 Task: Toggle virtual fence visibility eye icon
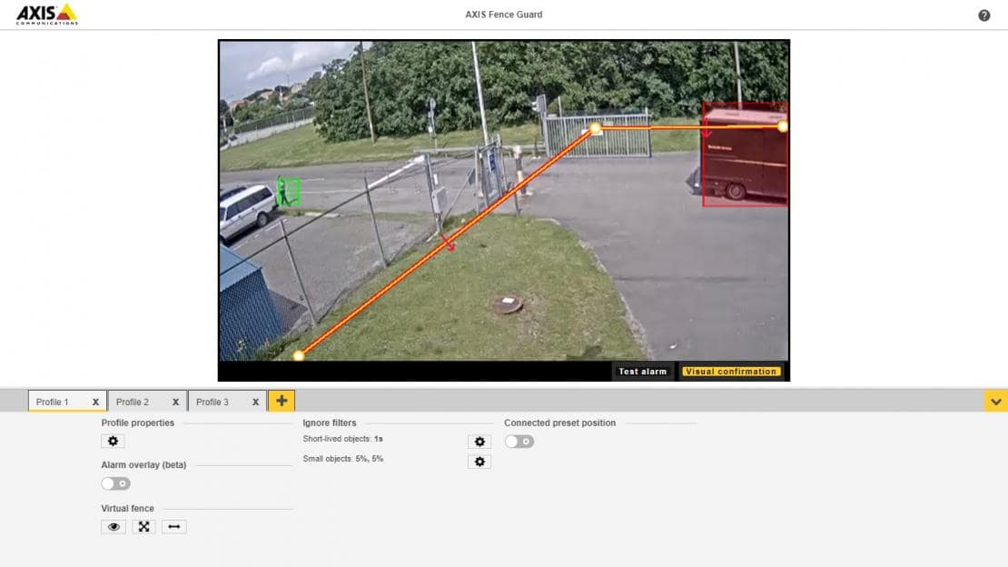coord(114,527)
